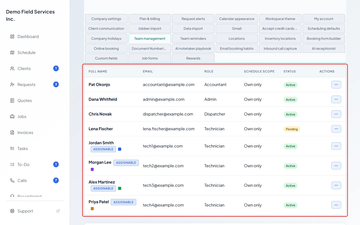Open actions menu for Jordan Smith
The height and width of the screenshot is (225, 360).
pyautogui.click(x=336, y=146)
